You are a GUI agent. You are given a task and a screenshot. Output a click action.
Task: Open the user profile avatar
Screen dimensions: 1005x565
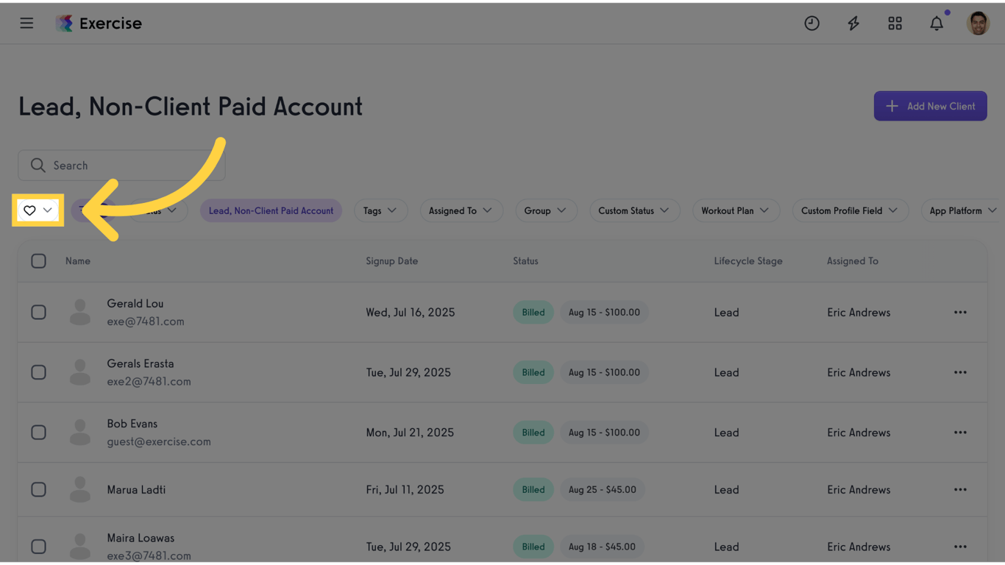(x=978, y=24)
